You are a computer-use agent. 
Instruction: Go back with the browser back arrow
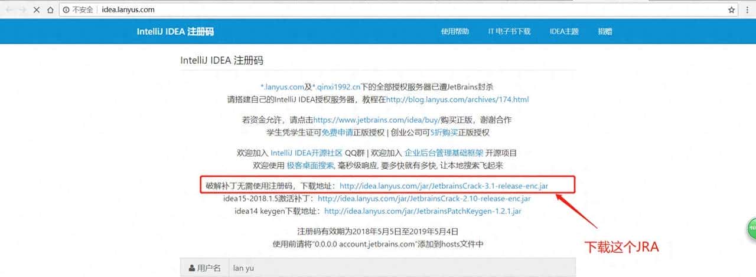8,10
